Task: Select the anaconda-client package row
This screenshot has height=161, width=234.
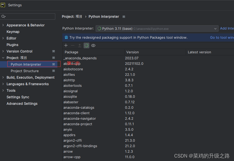Action: pyautogui.click(x=148, y=113)
